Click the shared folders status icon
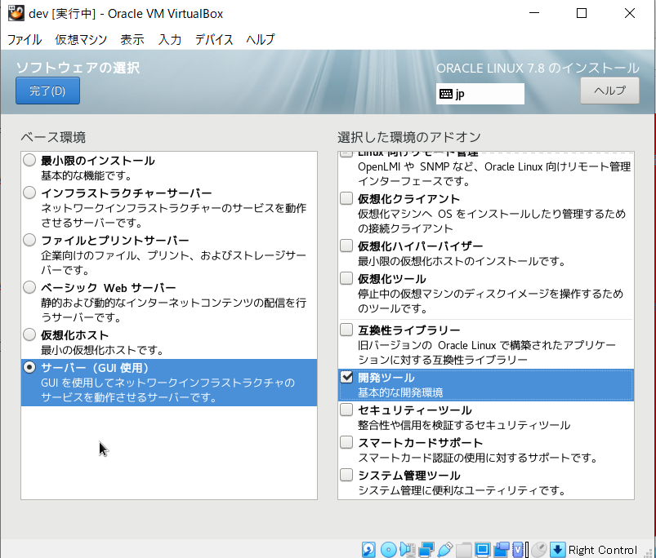The width and height of the screenshot is (656, 558). 463,549
